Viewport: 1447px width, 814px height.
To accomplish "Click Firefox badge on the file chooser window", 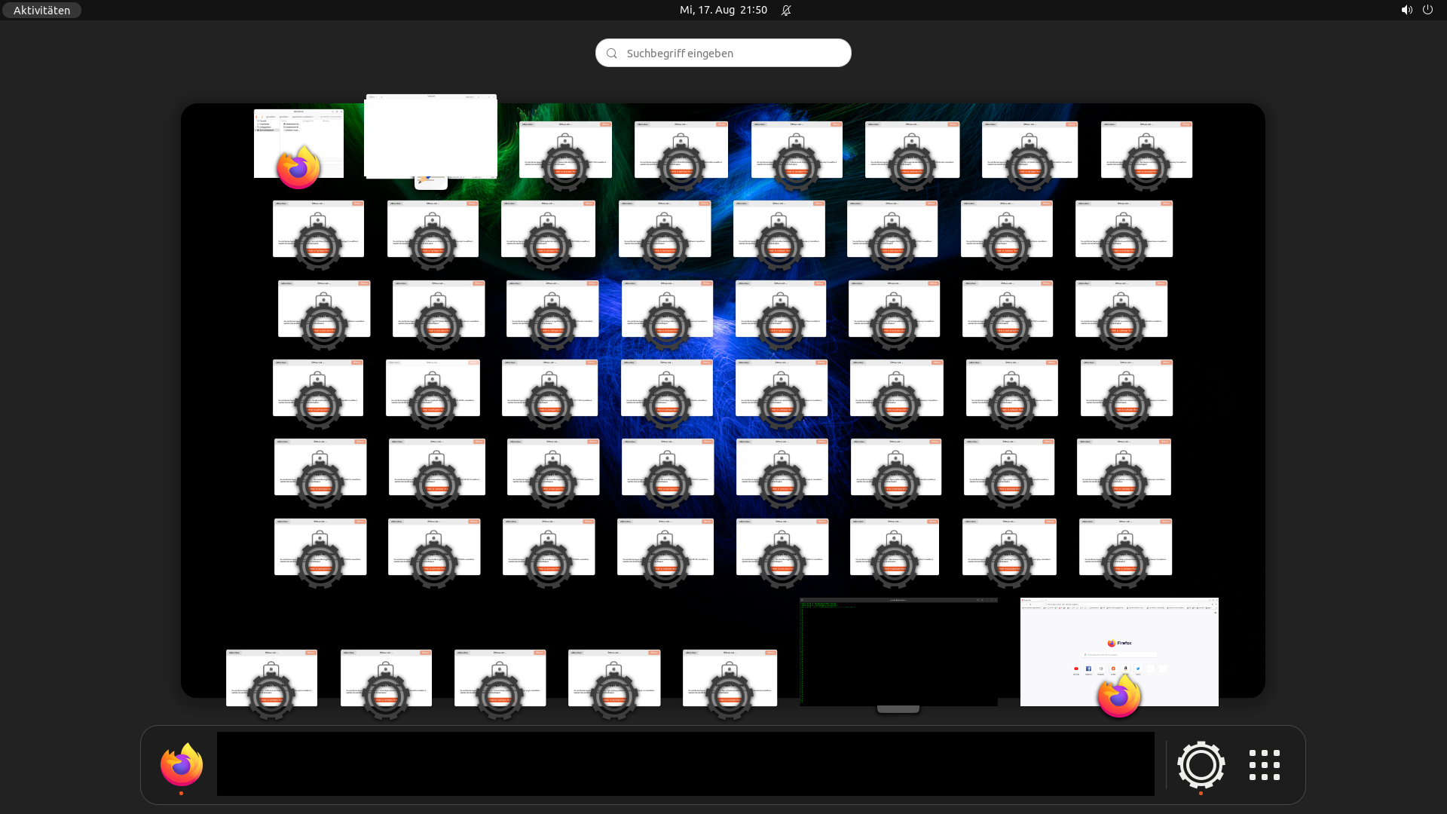I will (298, 168).
